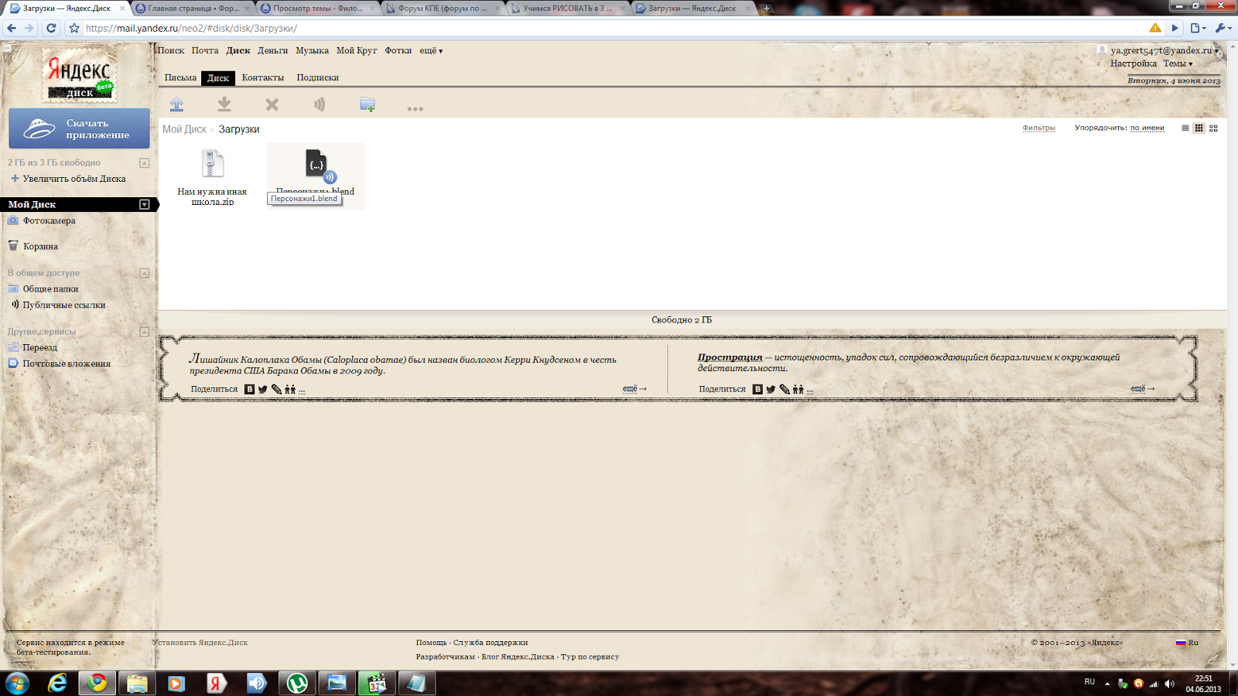Click the delete X toolbar icon
The image size is (1238, 696).
click(272, 104)
